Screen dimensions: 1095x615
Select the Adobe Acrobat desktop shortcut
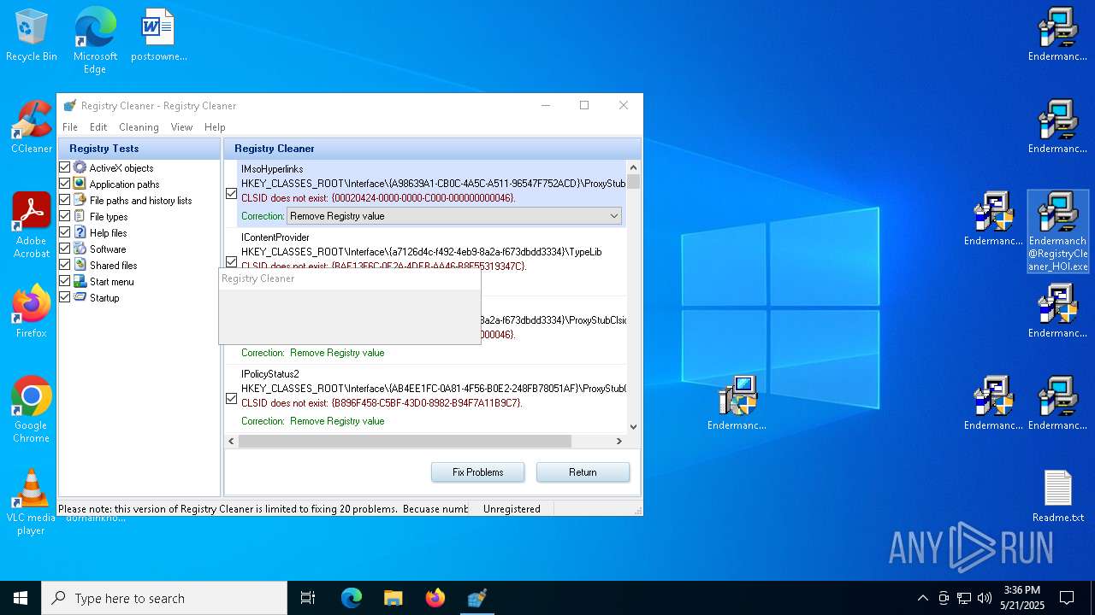click(x=32, y=225)
